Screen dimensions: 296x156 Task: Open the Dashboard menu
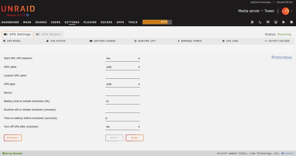point(10,22)
